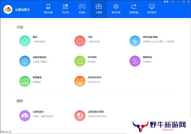Click the 设备详细信息 title
191x134 pixels.
pos(39,57)
